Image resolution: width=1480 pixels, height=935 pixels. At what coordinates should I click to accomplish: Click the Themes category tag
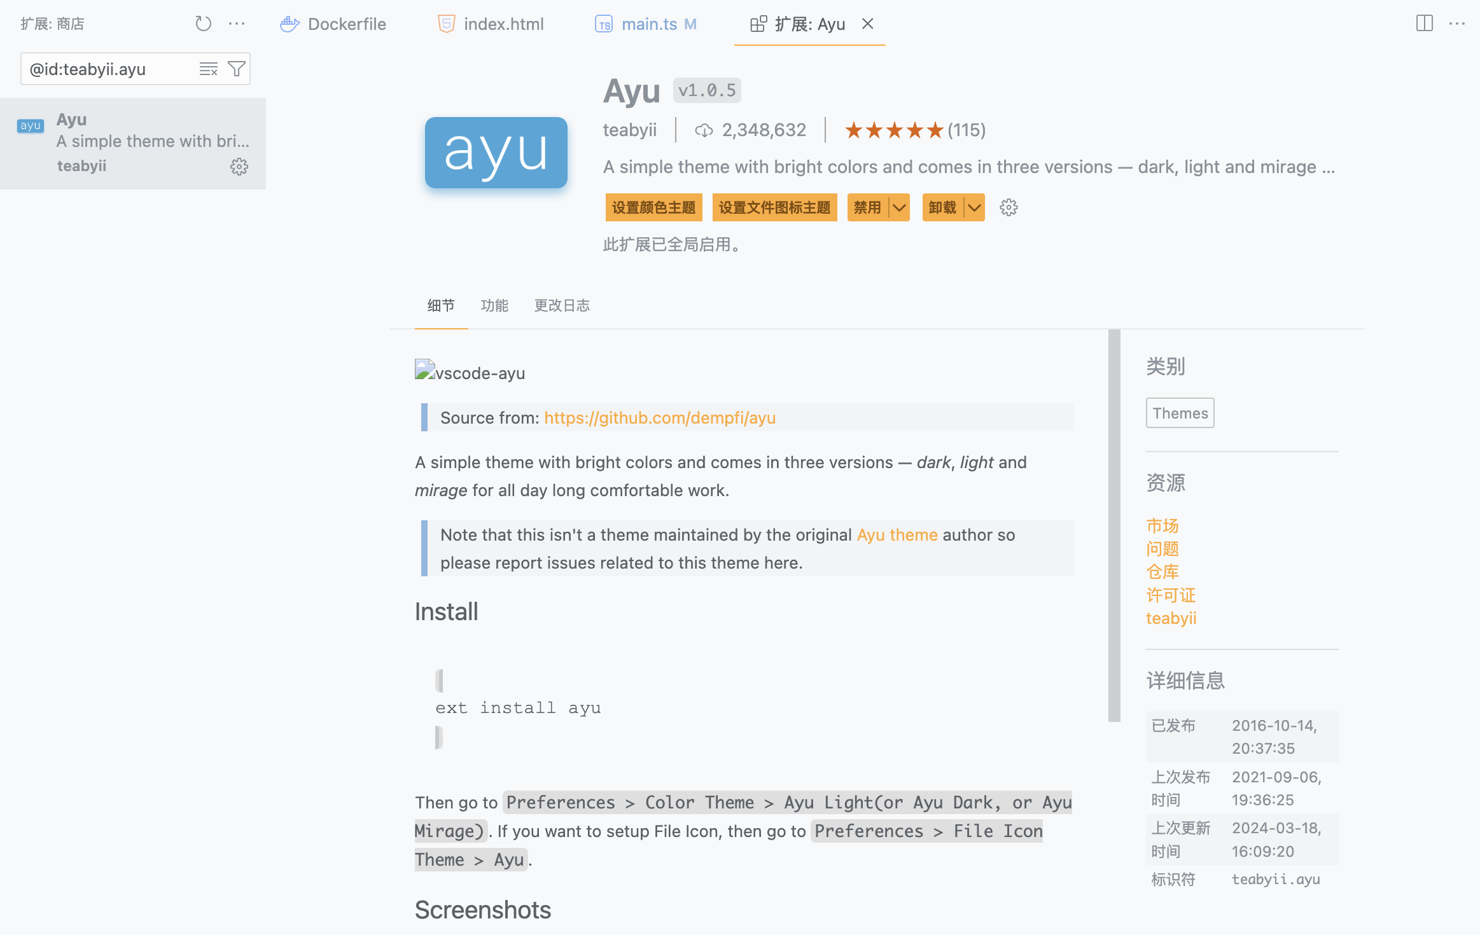click(1180, 413)
